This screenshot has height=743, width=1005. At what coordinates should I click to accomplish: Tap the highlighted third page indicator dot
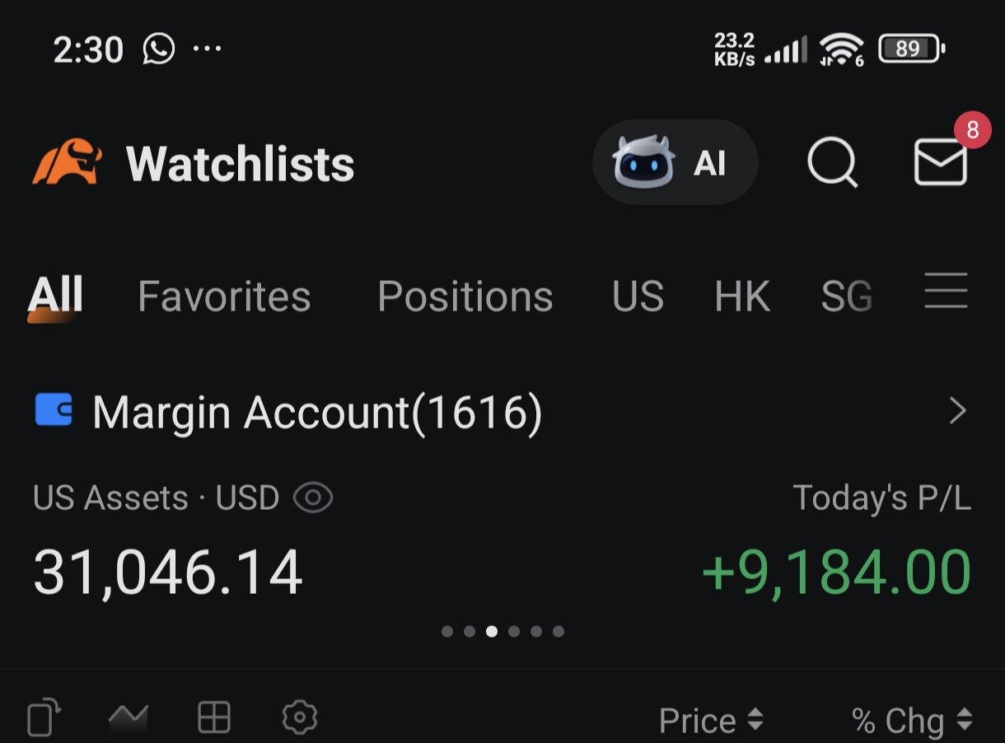(492, 632)
